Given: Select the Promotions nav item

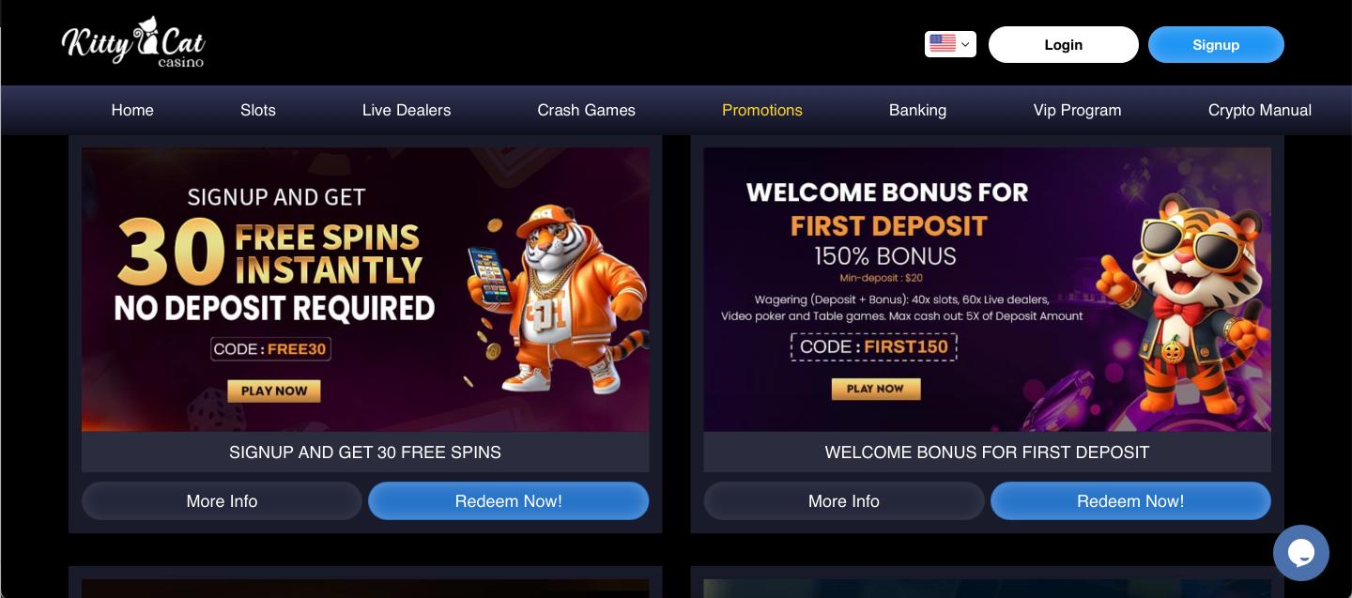Looking at the screenshot, I should 762,110.
